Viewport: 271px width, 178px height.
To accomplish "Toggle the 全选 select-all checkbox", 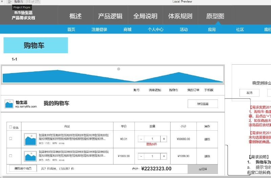I will click(x=11, y=127).
